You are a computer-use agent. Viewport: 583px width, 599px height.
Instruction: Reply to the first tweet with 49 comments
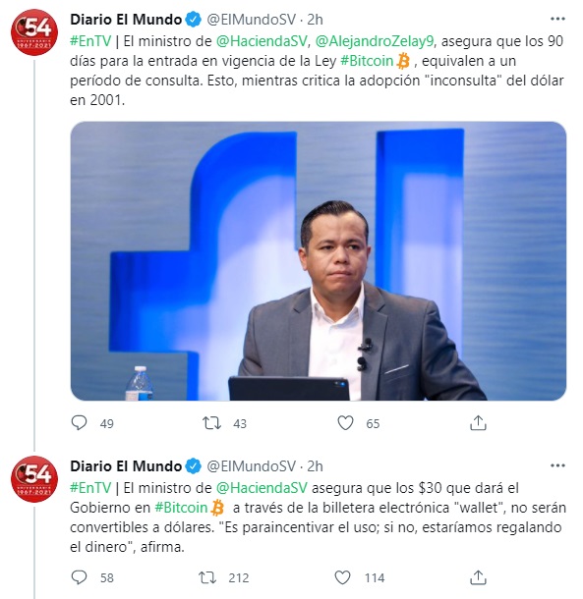click(80, 423)
